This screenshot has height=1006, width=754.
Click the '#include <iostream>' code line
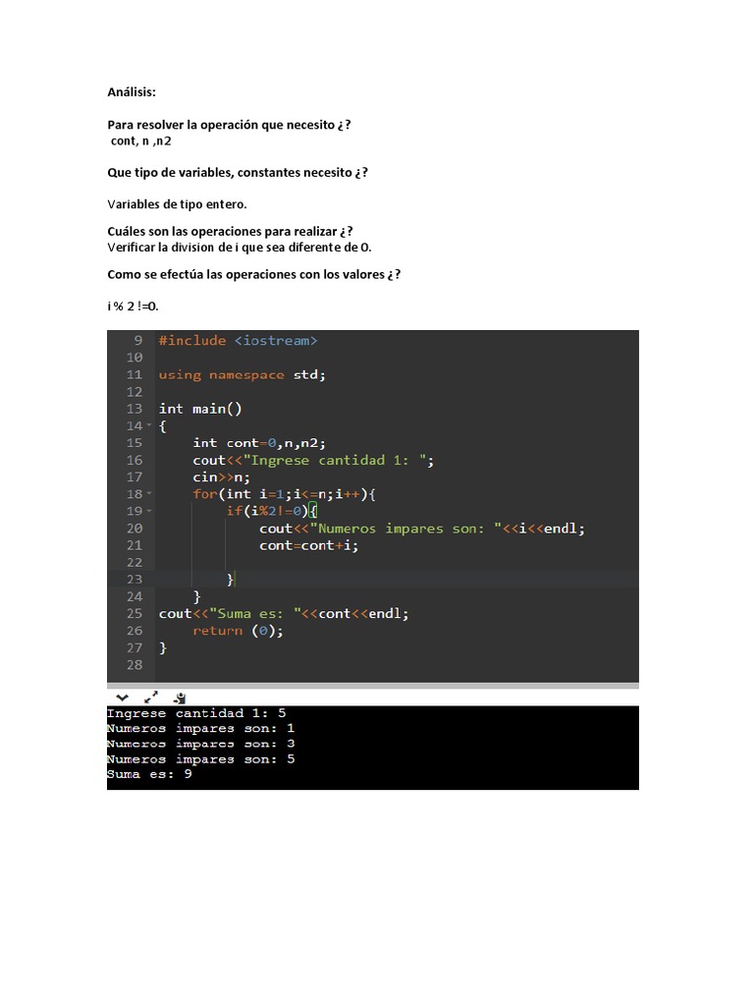(238, 341)
